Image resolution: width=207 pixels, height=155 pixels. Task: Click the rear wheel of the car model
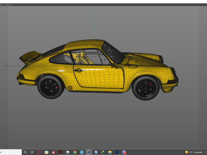(x=50, y=87)
